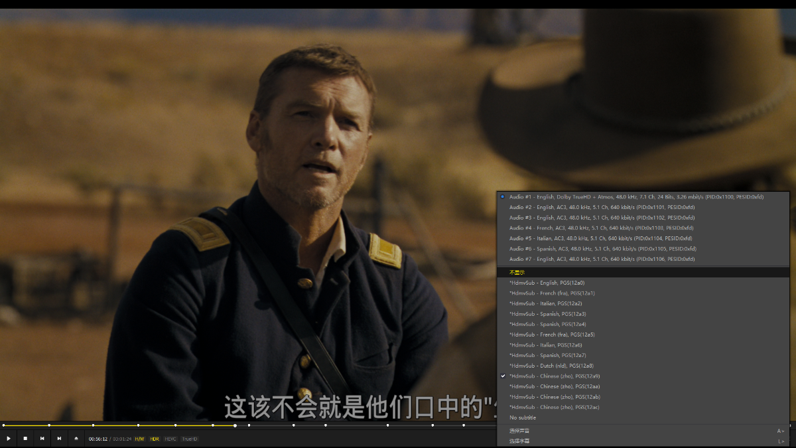Screen dimensions: 796x448
Task: Click the HDR indicator badge
Action: point(155,439)
